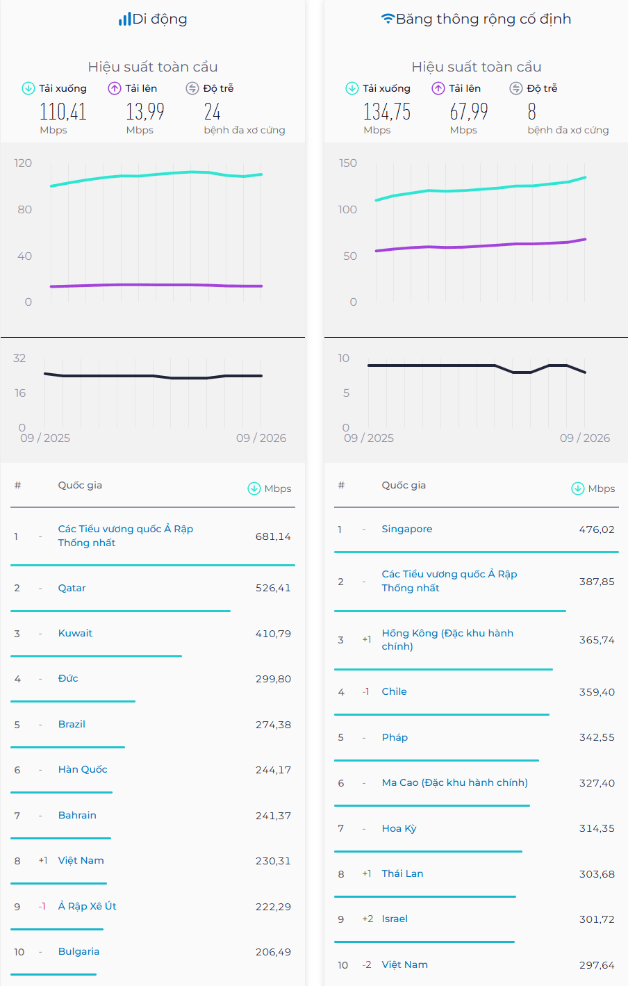Click the mobile latency icon
This screenshot has width=628, height=986.
pyautogui.click(x=192, y=88)
